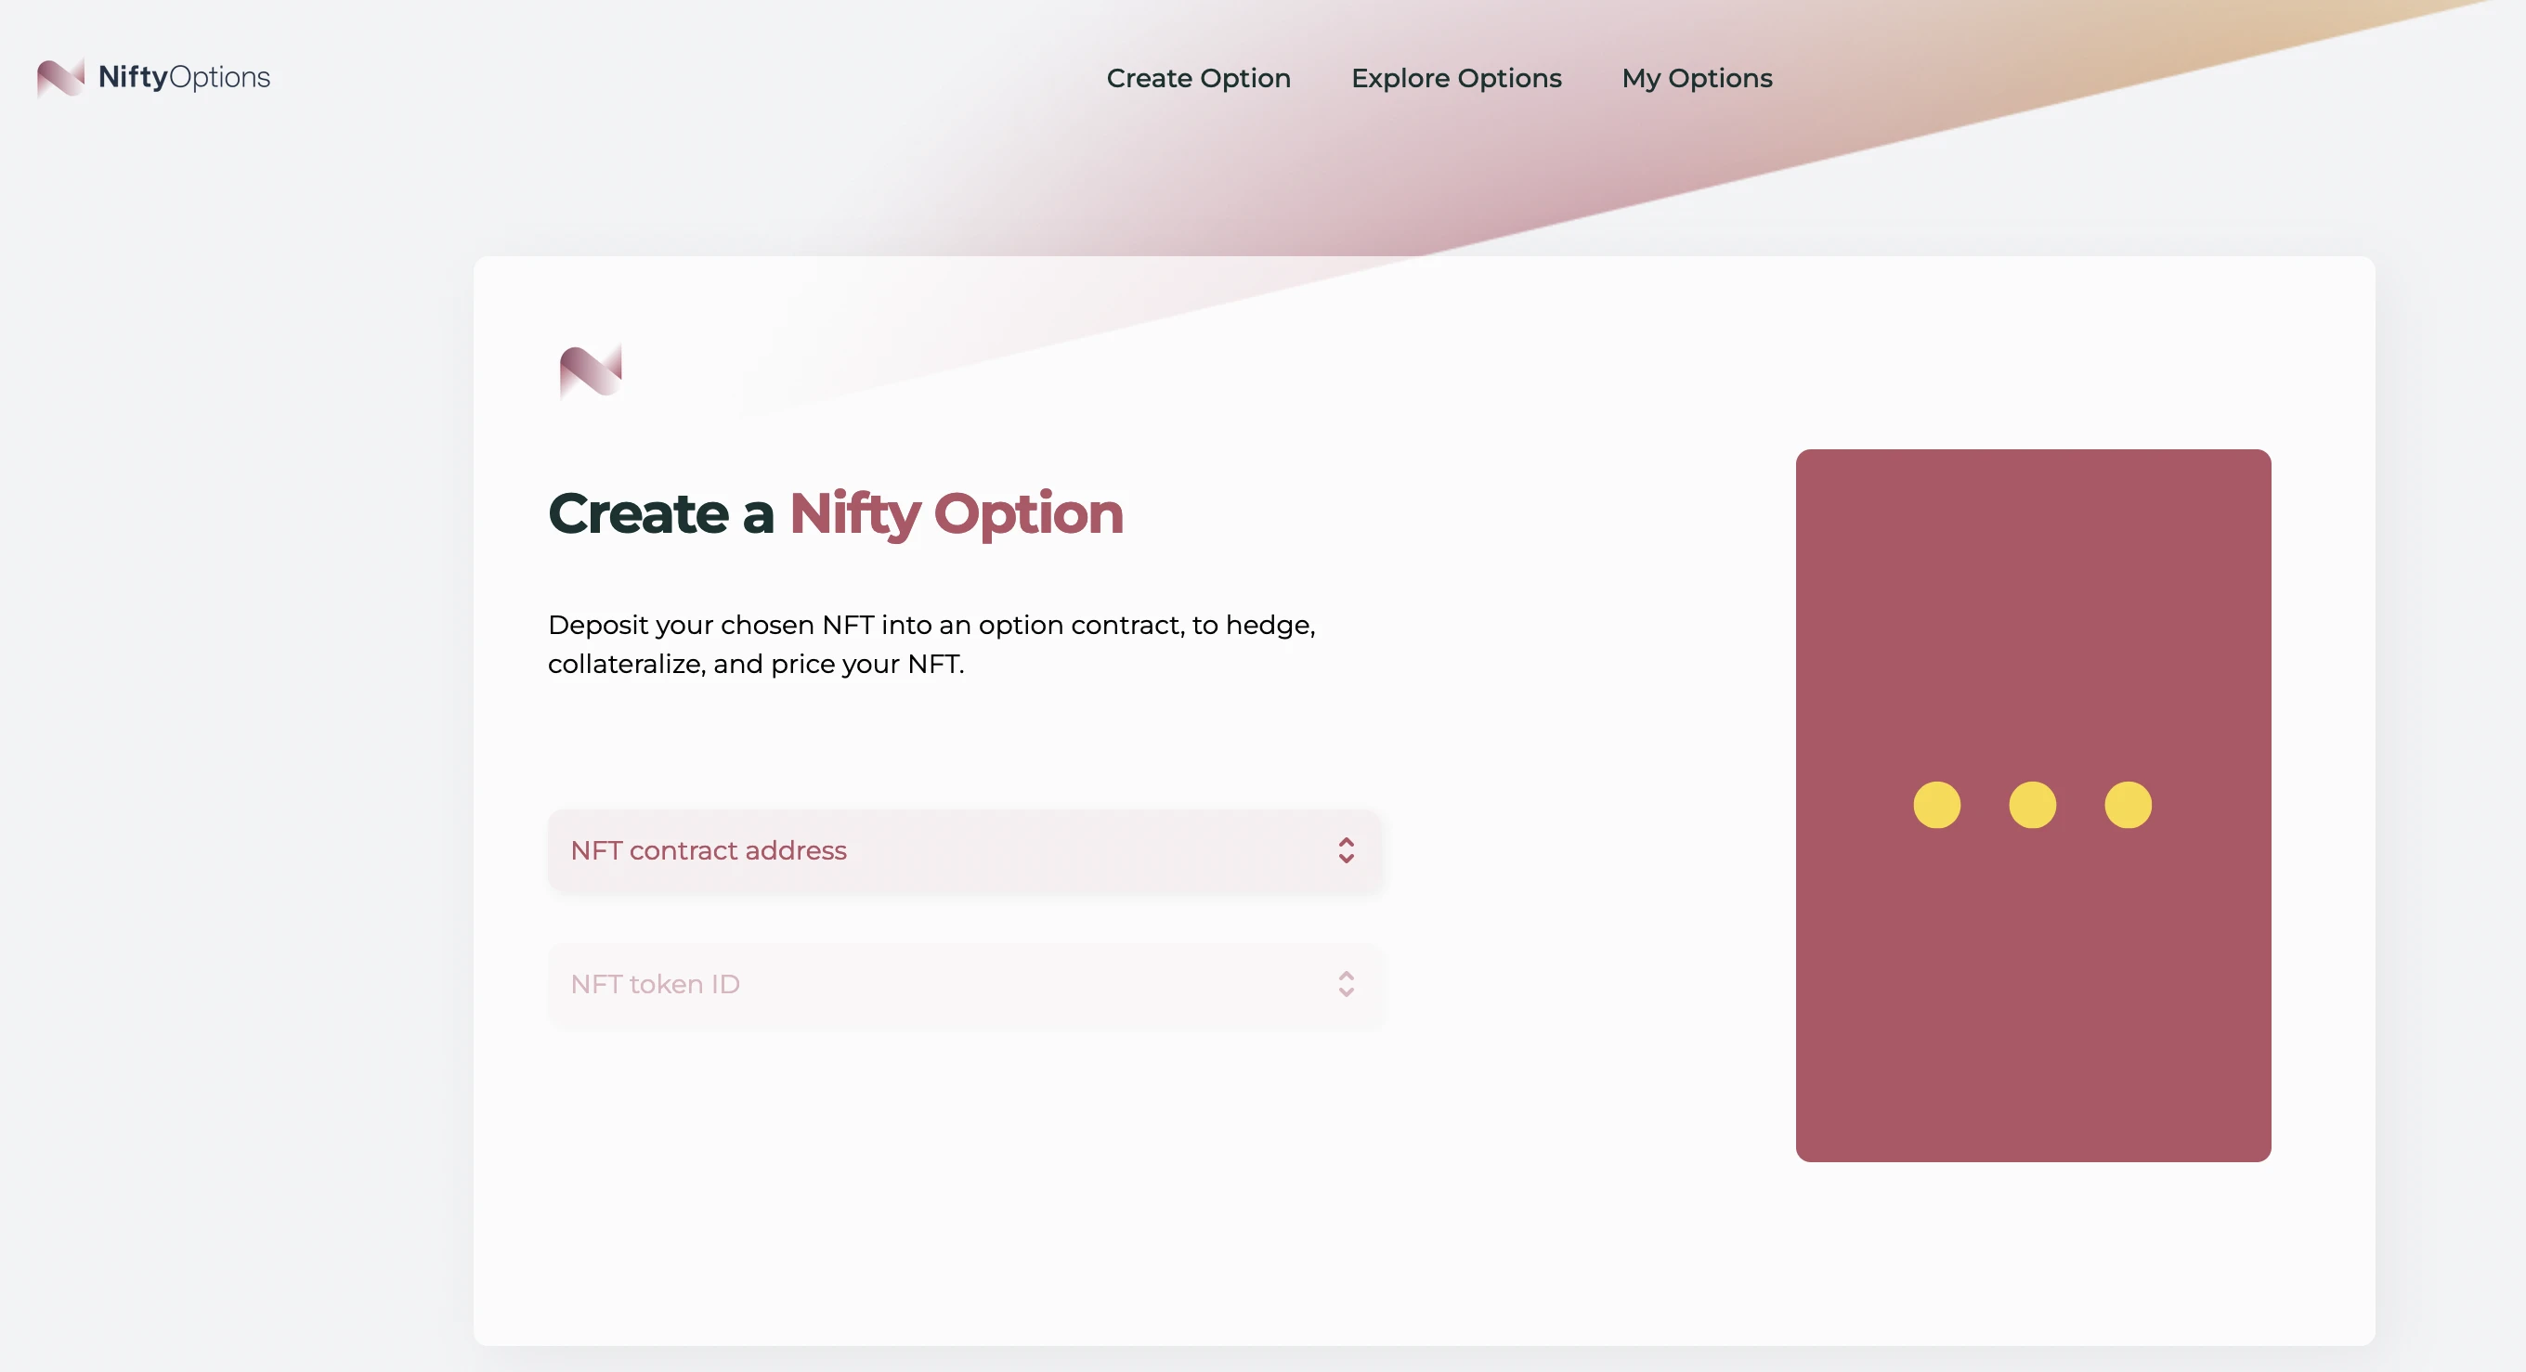Click the NFT token ID stepper up arrow
The width and height of the screenshot is (2526, 1372).
click(1347, 975)
